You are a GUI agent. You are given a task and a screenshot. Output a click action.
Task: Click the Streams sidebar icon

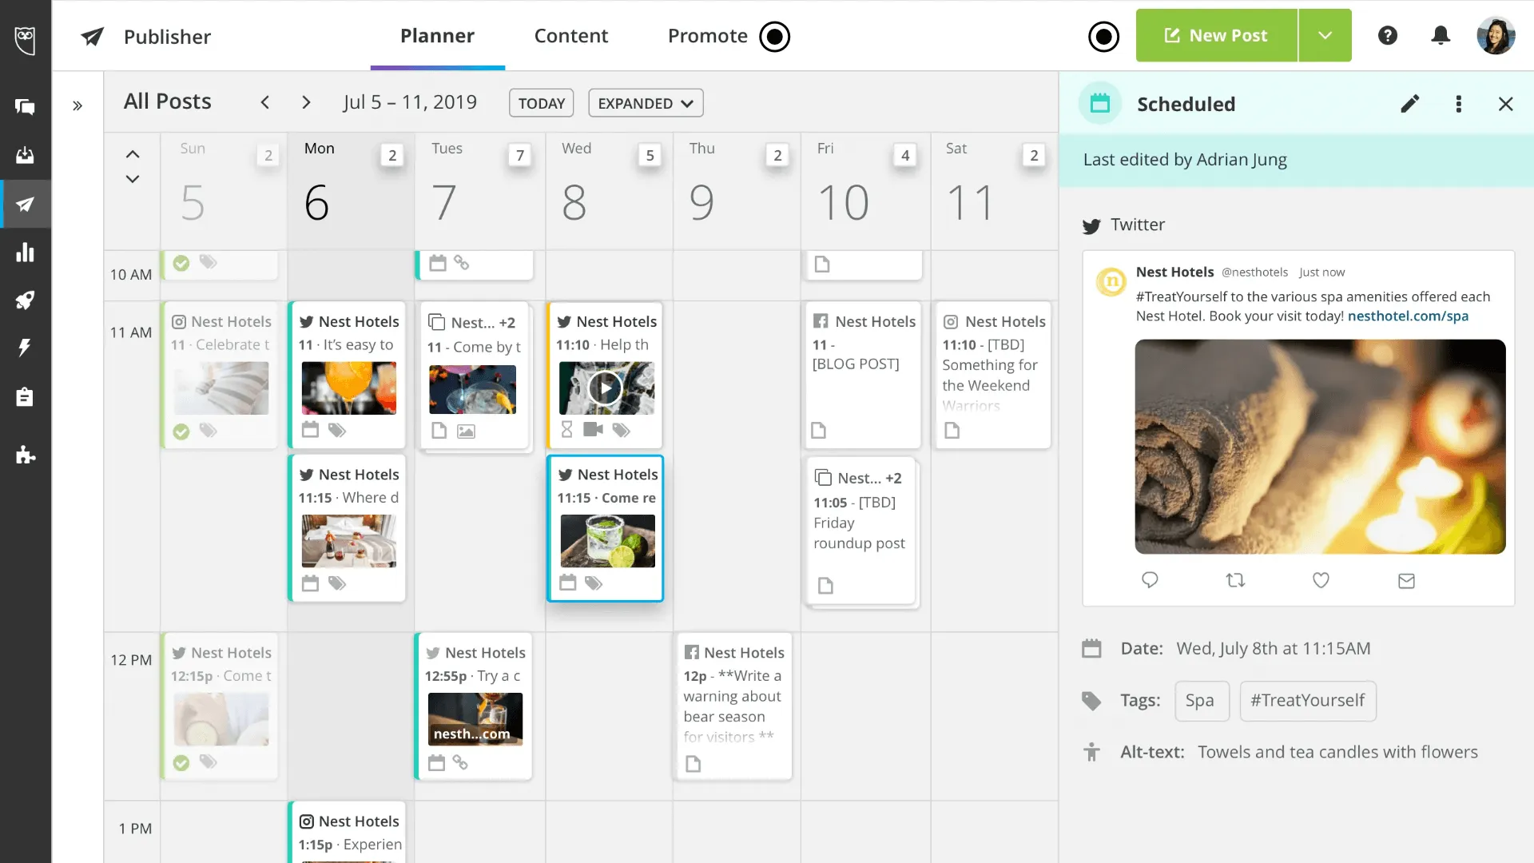[25, 106]
